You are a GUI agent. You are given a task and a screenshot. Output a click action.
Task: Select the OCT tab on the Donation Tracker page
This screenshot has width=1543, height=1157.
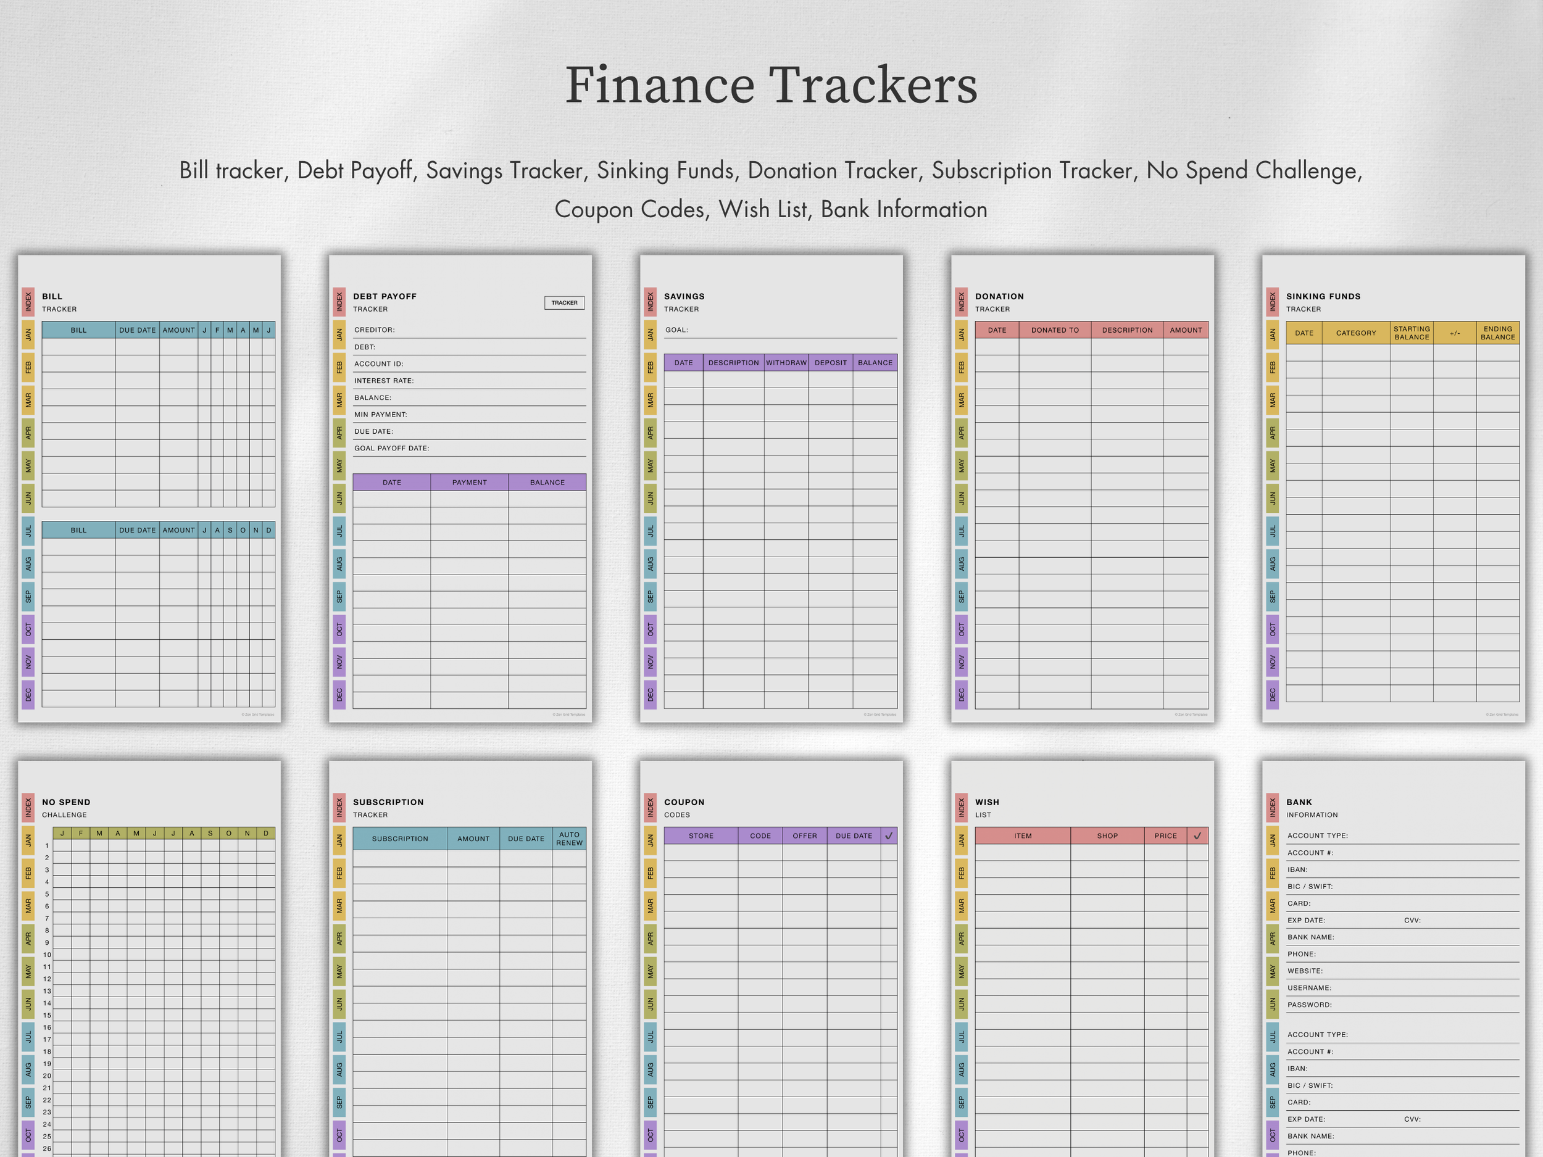[x=961, y=629]
